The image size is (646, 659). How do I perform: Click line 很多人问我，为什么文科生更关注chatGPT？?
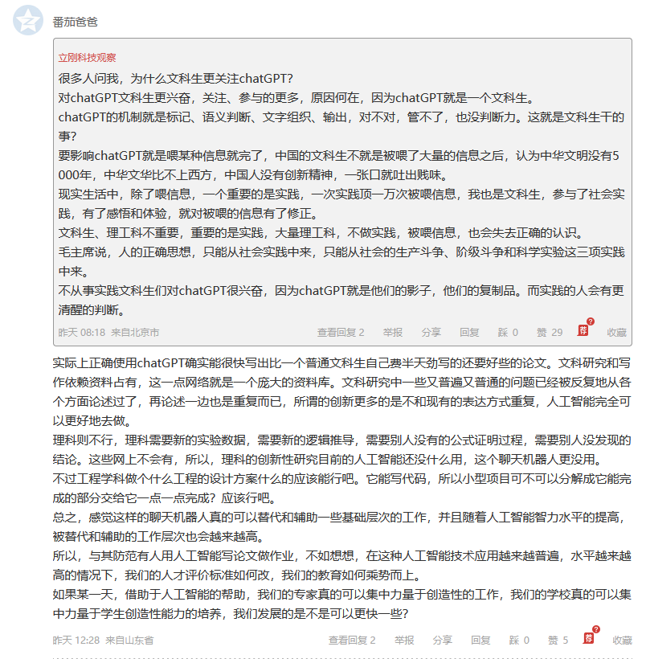(176, 78)
